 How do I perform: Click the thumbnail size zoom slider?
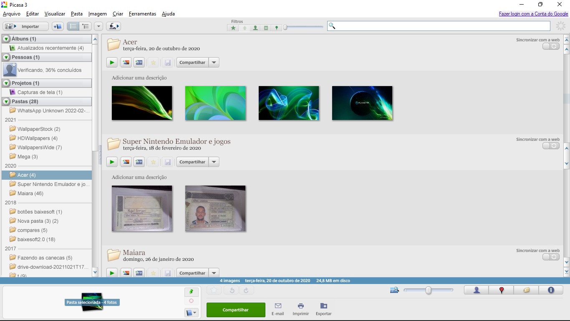point(428,290)
